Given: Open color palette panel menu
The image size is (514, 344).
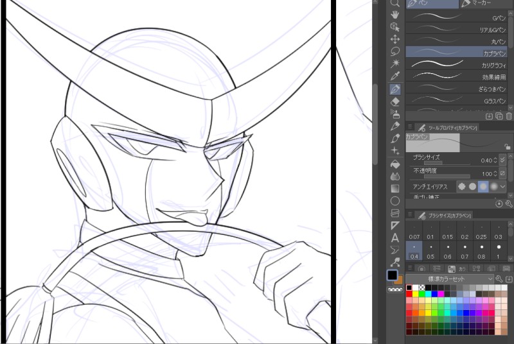Looking at the screenshot, I should [410, 268].
